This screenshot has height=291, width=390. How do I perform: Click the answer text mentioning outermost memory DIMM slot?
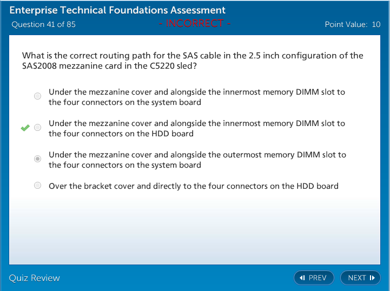(197, 160)
